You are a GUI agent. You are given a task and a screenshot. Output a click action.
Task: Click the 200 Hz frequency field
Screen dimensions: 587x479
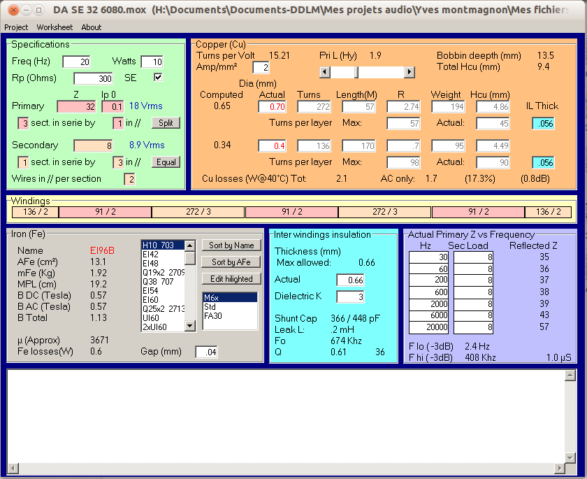tap(428, 280)
